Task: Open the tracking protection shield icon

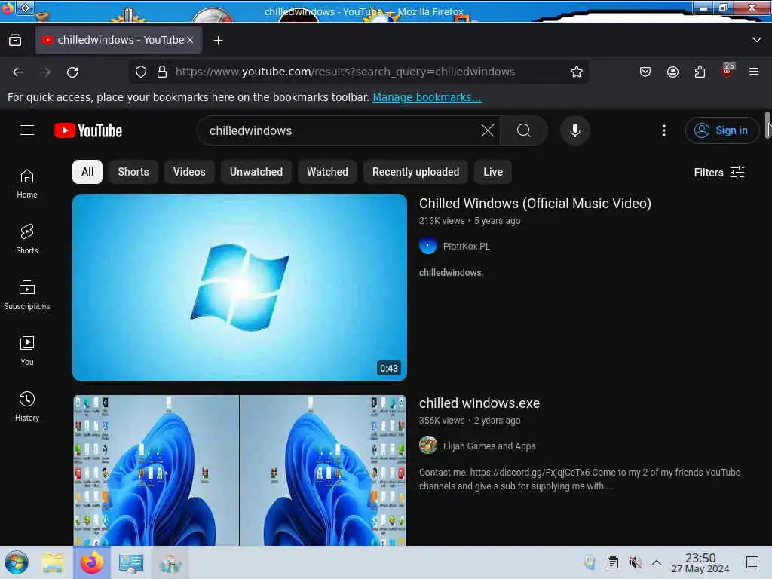Action: (x=141, y=72)
